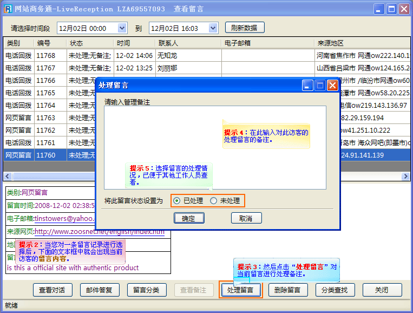Sort by the 来源地区 column header
The width and height of the screenshot is (413, 313).
[330, 43]
